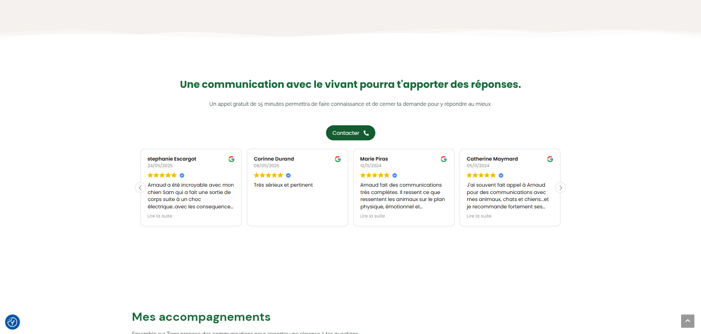Open Google icon on stephanie Escargot review
This screenshot has height=334, width=701.
(x=231, y=159)
